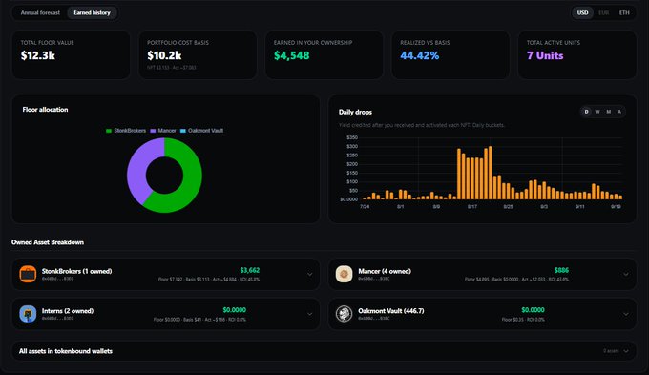Click the 9/19 date label on the chart
This screenshot has width=649, height=375.
616,206
